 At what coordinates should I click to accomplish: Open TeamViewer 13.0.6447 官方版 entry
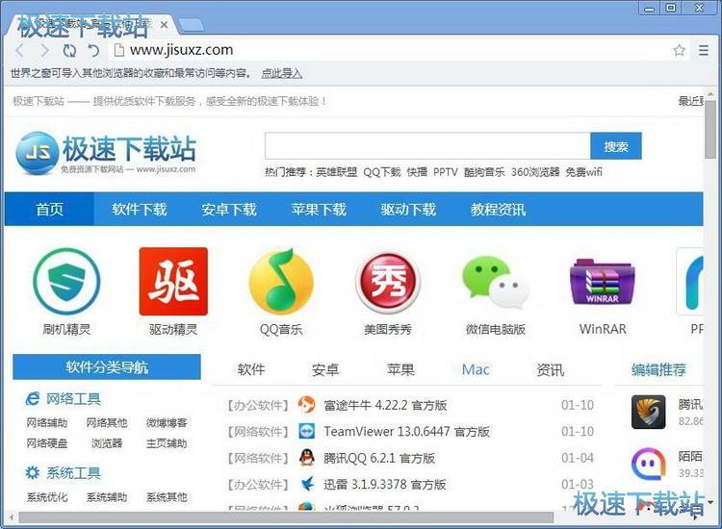[x=406, y=431]
